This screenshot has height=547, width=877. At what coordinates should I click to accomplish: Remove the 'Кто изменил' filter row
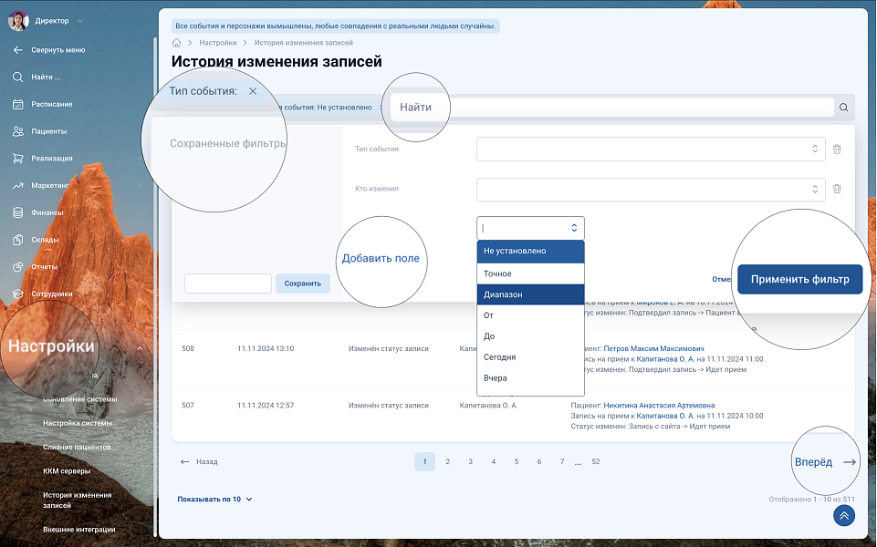point(837,190)
